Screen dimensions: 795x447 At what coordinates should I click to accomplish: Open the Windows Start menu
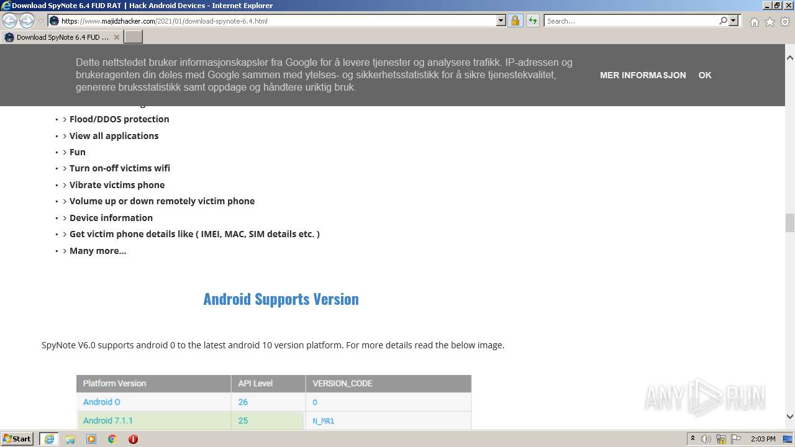[x=17, y=439]
